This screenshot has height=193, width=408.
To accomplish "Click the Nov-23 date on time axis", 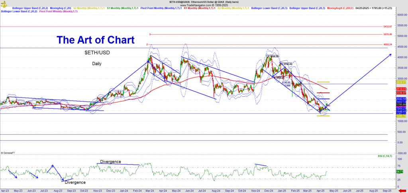I will tap(97, 191).
